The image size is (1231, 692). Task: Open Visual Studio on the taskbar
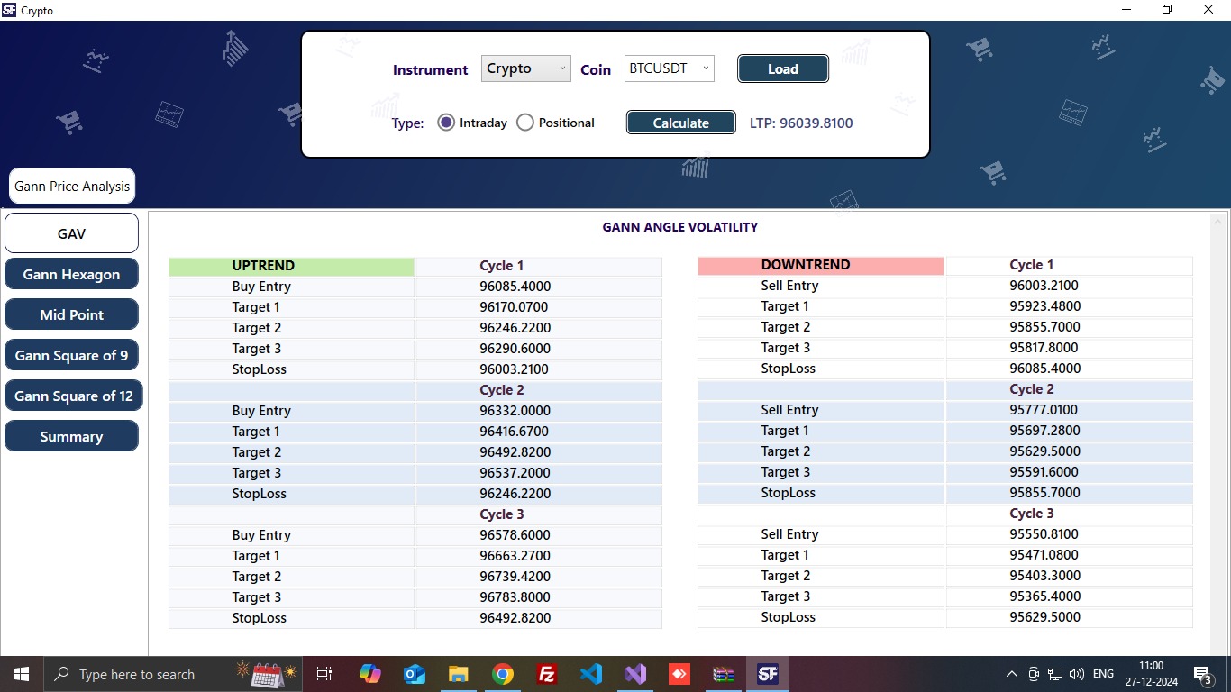click(x=635, y=674)
